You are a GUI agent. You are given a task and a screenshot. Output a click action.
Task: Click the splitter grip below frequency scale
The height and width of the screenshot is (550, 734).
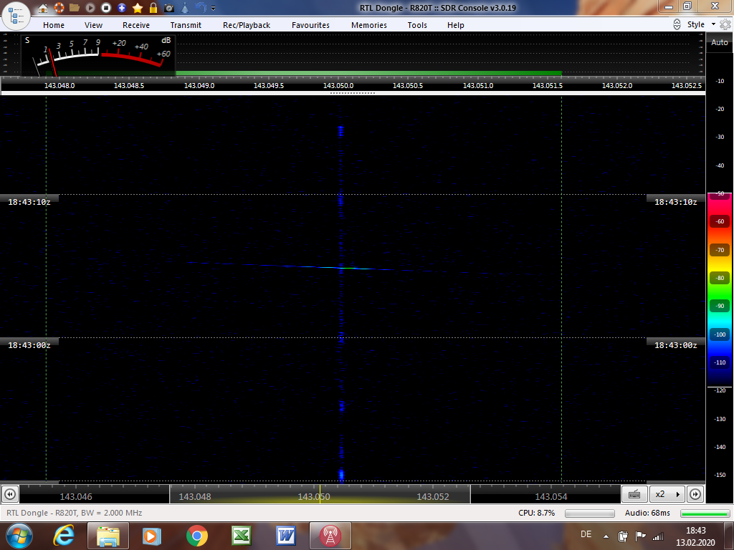click(x=353, y=93)
